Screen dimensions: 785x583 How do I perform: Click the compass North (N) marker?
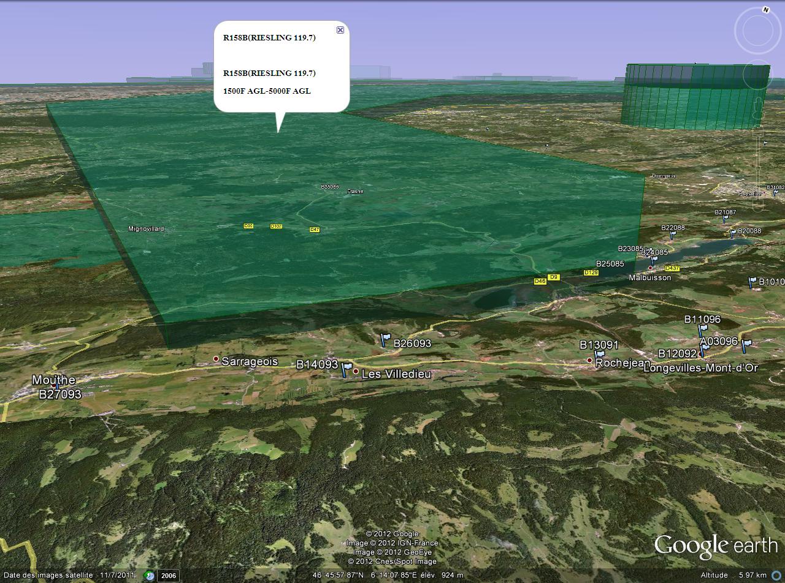tap(765, 10)
